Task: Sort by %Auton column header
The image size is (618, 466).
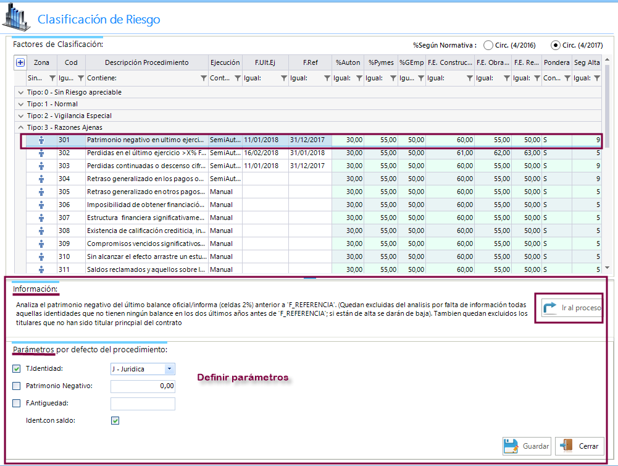Action: (x=348, y=62)
